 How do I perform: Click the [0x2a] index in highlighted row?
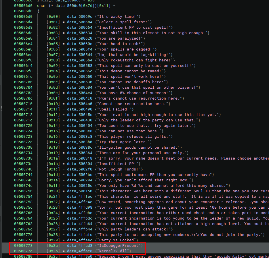(x=52, y=245)
